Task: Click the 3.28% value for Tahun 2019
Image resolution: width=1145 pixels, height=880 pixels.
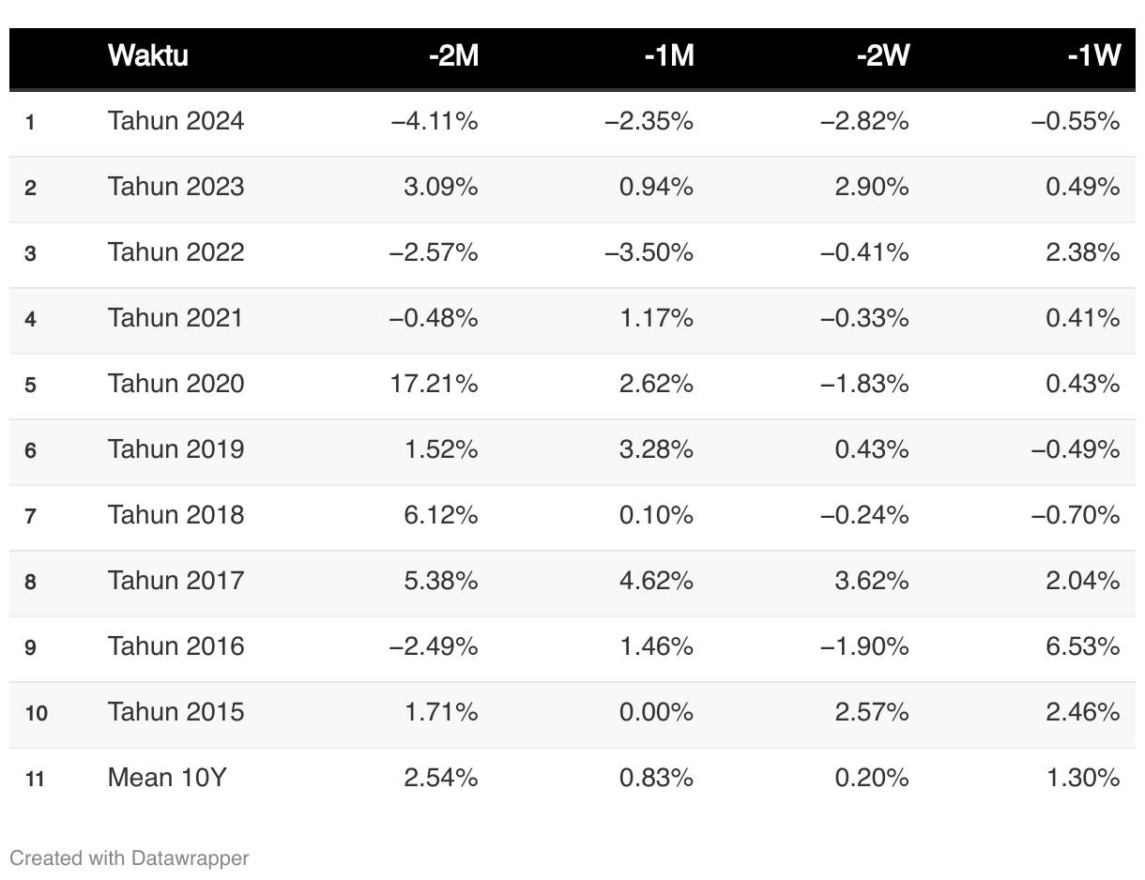Action: (656, 449)
